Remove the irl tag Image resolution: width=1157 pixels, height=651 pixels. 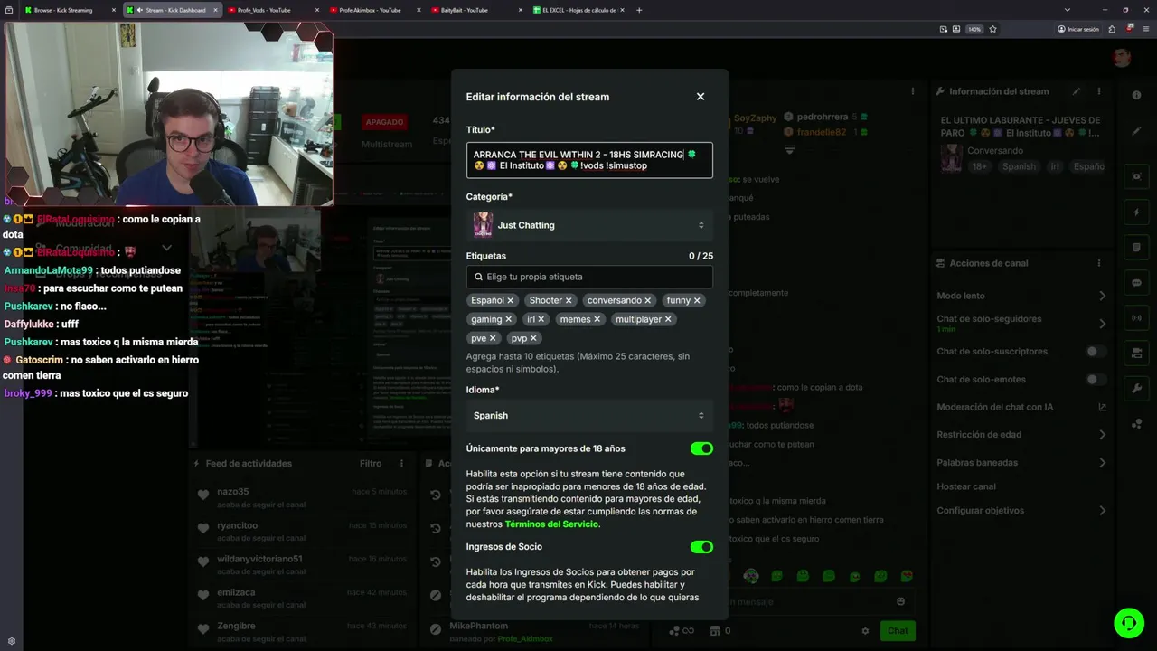(x=541, y=319)
